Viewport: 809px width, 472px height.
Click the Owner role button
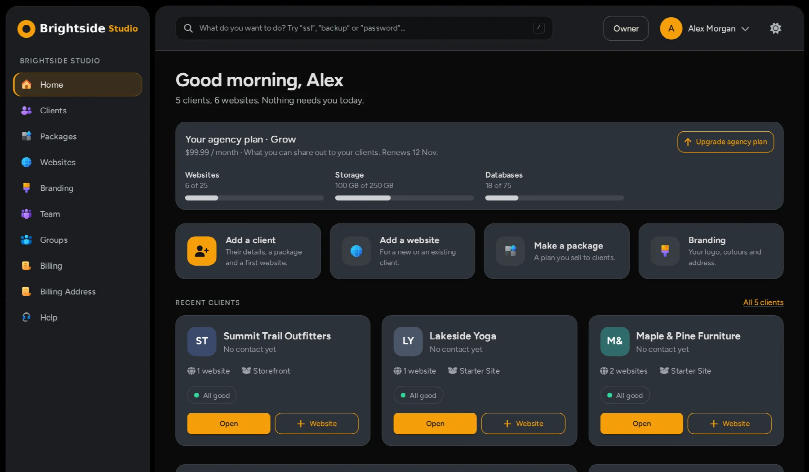coord(626,28)
